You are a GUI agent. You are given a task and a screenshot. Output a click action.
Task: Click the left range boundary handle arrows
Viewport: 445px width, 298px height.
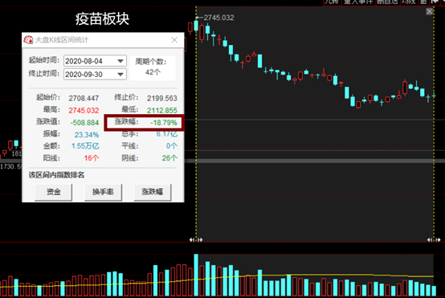[x=196, y=240]
